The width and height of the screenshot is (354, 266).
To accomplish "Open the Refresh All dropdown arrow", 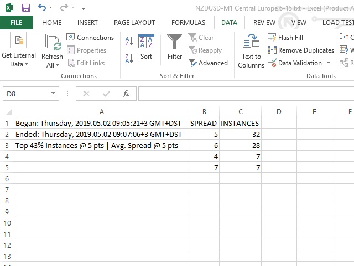I will pos(52,65).
